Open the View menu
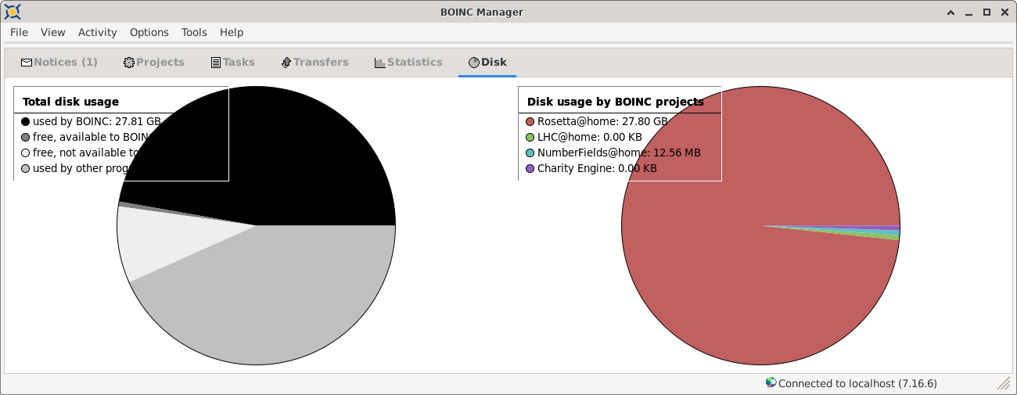1017x395 pixels. (53, 32)
